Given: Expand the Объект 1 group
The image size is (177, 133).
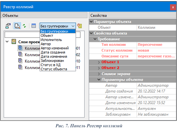Looking at the screenshot, I should pyautogui.click(x=99, y=62).
